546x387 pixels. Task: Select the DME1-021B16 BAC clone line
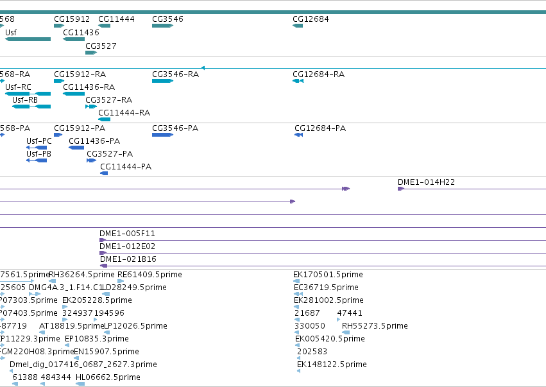point(323,266)
